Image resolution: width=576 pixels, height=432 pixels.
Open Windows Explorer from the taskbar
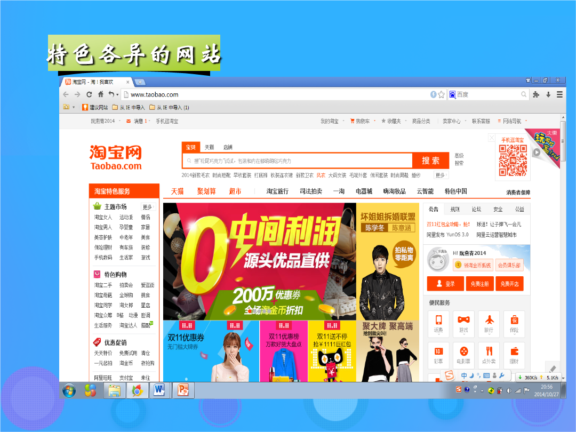tap(114, 390)
